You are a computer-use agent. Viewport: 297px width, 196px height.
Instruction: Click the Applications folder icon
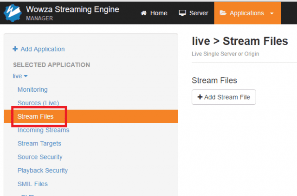coord(223,13)
